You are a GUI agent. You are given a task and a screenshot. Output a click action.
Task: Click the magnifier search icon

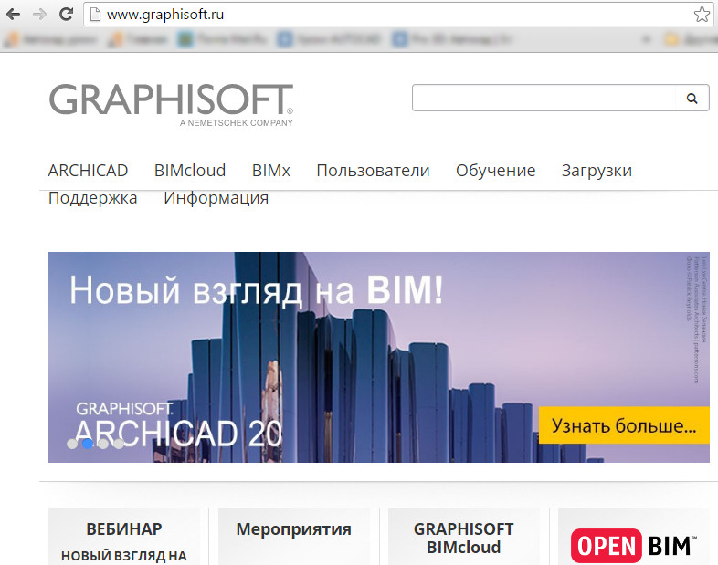(x=692, y=98)
